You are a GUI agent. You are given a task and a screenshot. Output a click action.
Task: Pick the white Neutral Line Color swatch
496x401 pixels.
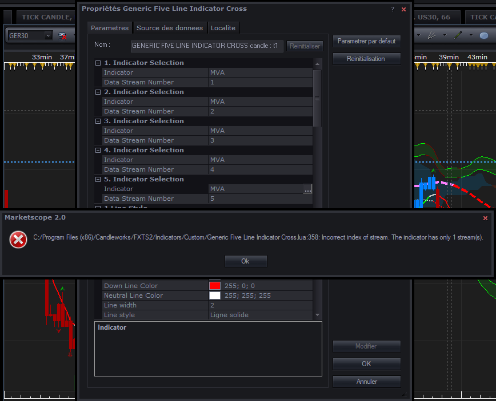pos(215,295)
